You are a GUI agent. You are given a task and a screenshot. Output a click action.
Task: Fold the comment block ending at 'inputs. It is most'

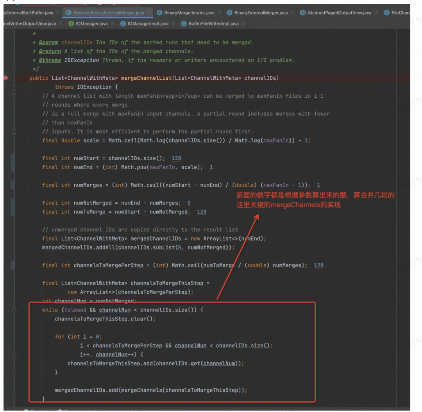click(x=14, y=132)
